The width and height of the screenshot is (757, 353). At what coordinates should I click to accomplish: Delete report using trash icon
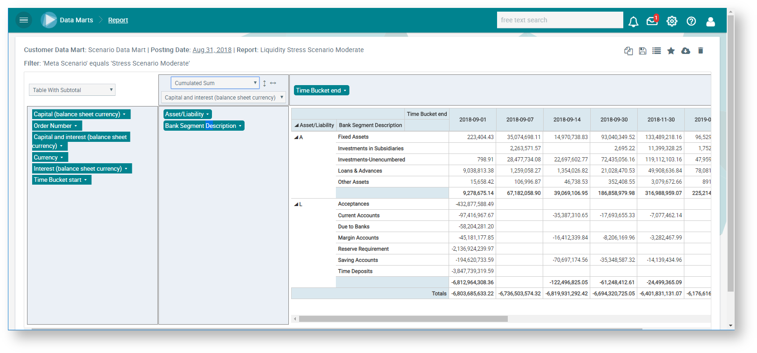(x=700, y=51)
